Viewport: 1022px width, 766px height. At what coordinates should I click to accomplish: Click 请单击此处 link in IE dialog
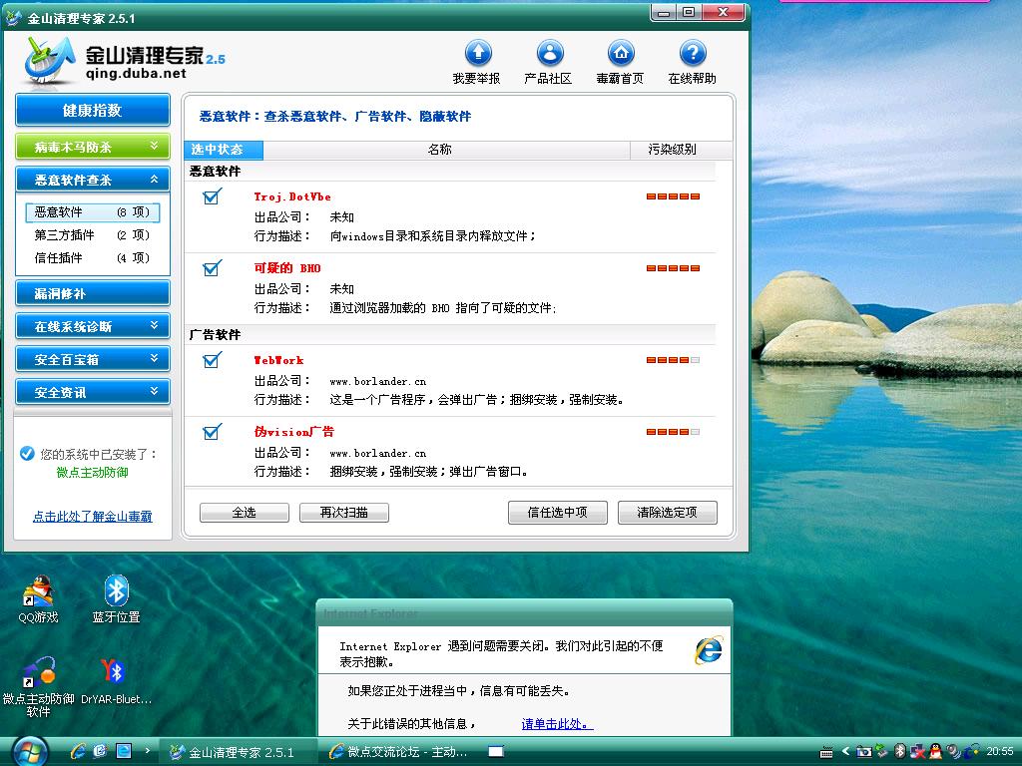pyautogui.click(x=557, y=724)
